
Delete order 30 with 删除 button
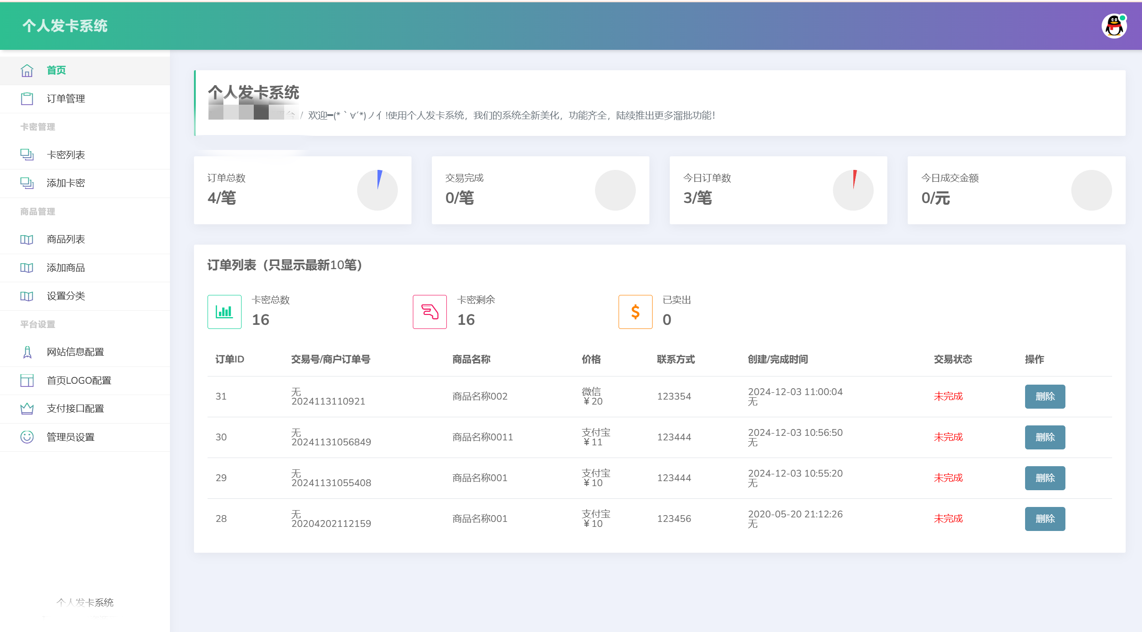[1045, 437]
